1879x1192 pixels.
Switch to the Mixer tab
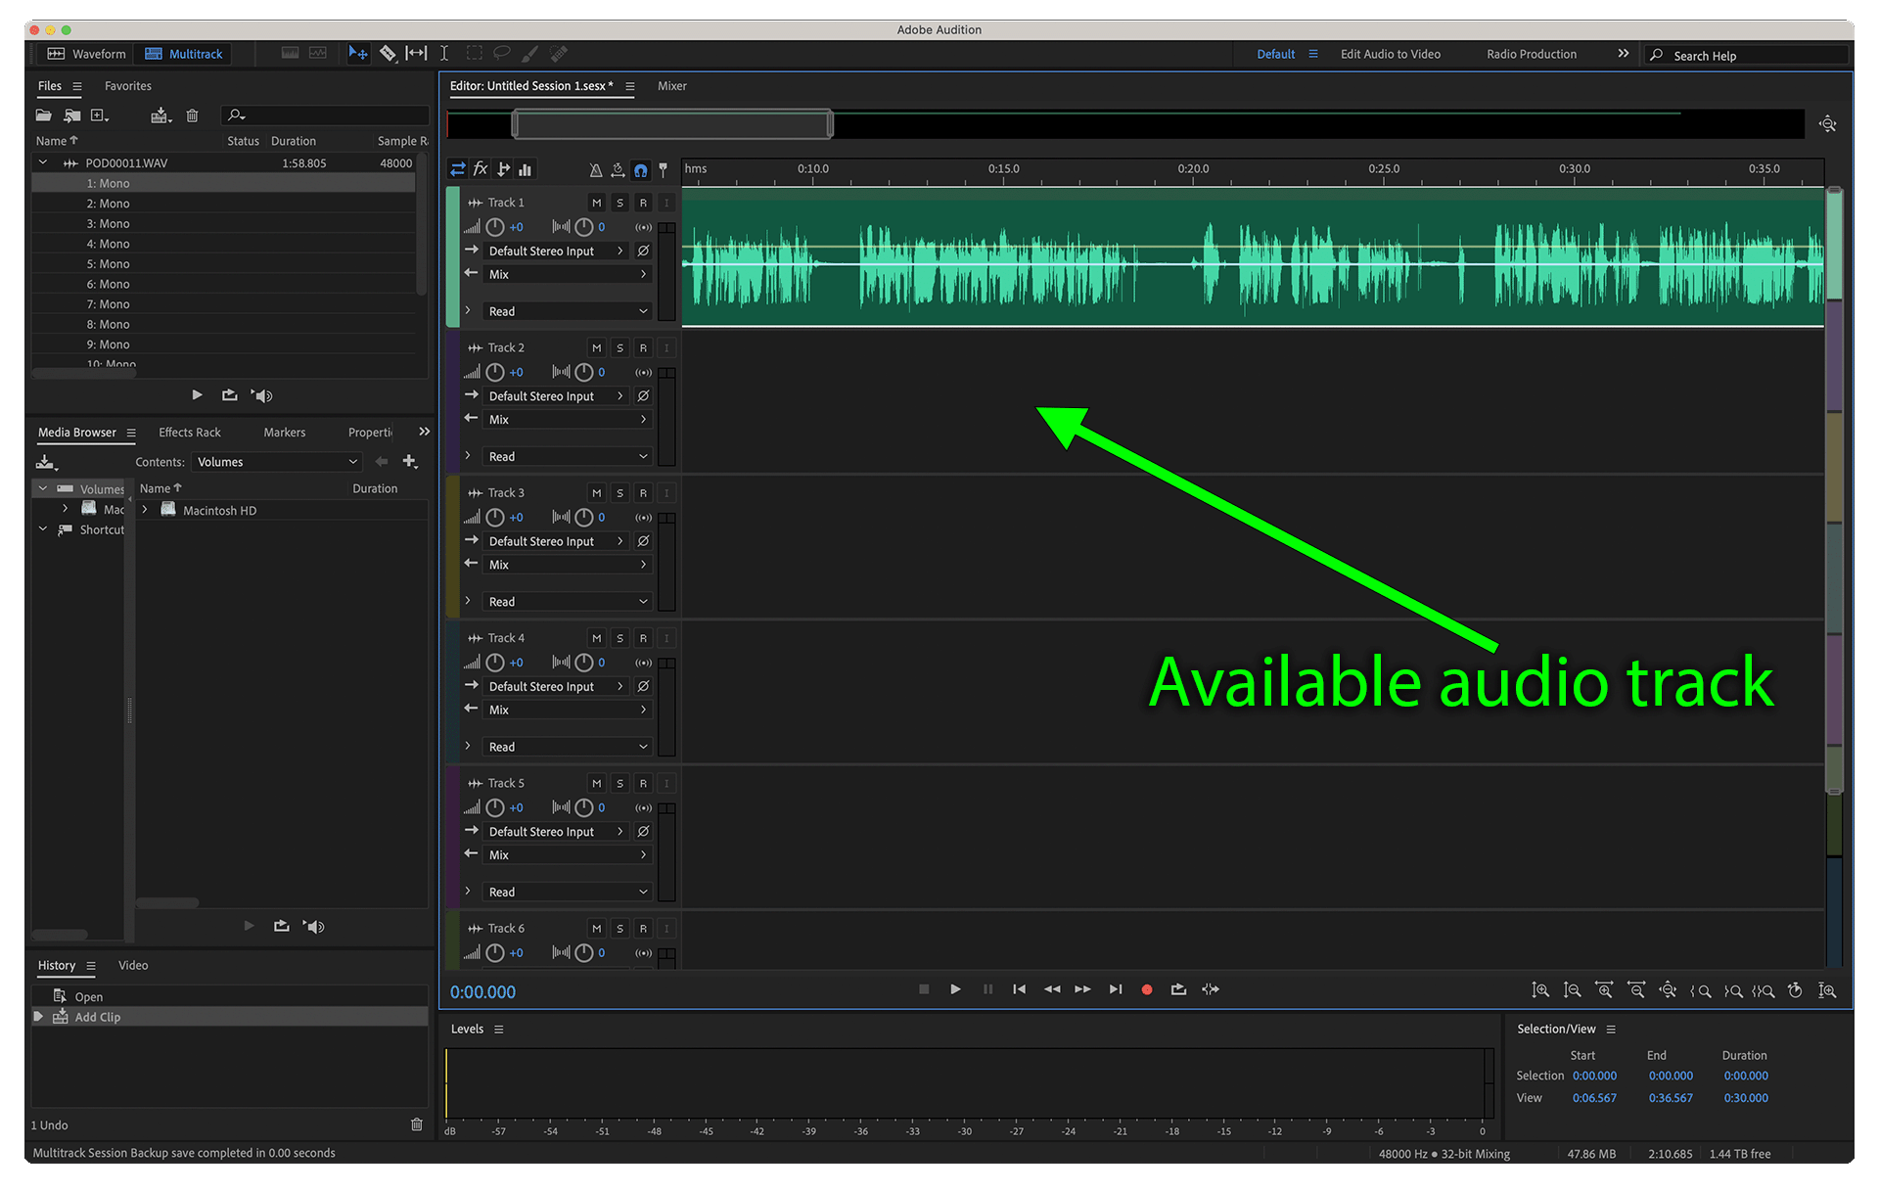tap(671, 86)
